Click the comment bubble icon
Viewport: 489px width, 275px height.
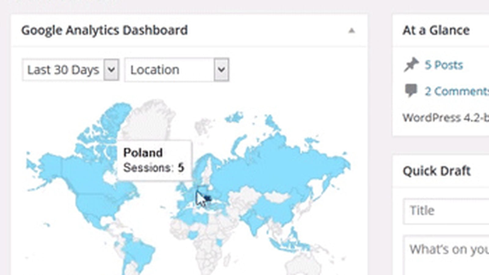click(x=411, y=90)
